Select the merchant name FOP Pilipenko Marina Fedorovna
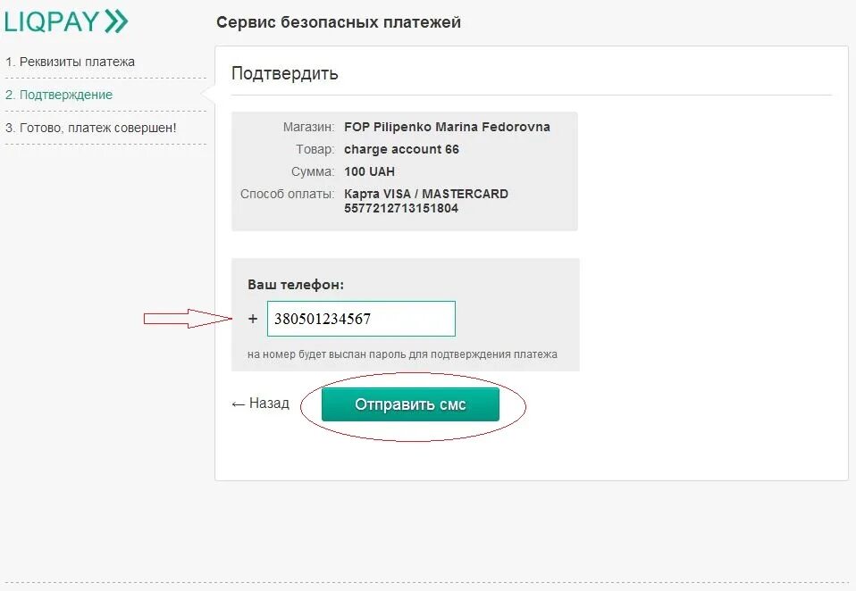The width and height of the screenshot is (856, 591). coord(447,127)
